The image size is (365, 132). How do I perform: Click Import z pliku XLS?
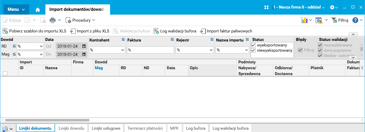pyautogui.click(x=89, y=31)
